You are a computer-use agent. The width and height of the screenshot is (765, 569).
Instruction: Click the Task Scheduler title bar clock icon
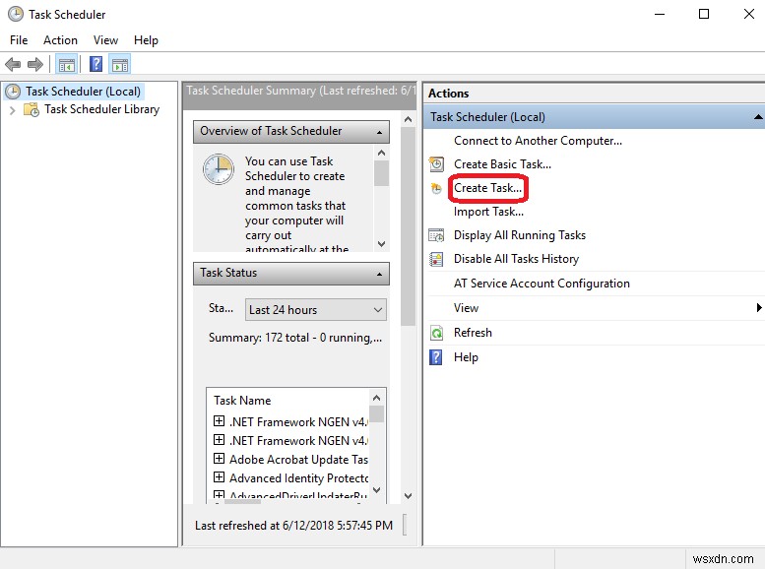(x=15, y=14)
